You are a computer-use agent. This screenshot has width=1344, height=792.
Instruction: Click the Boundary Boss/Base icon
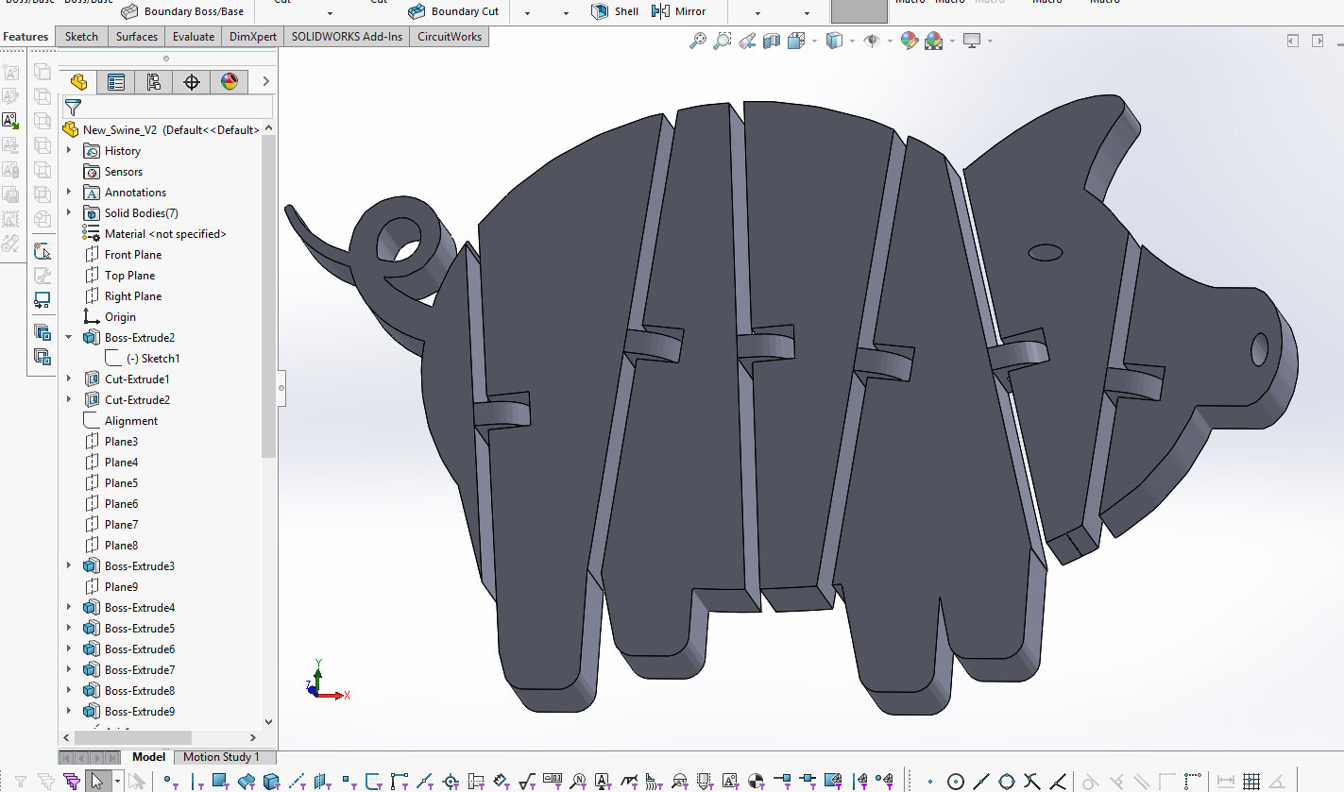point(129,11)
